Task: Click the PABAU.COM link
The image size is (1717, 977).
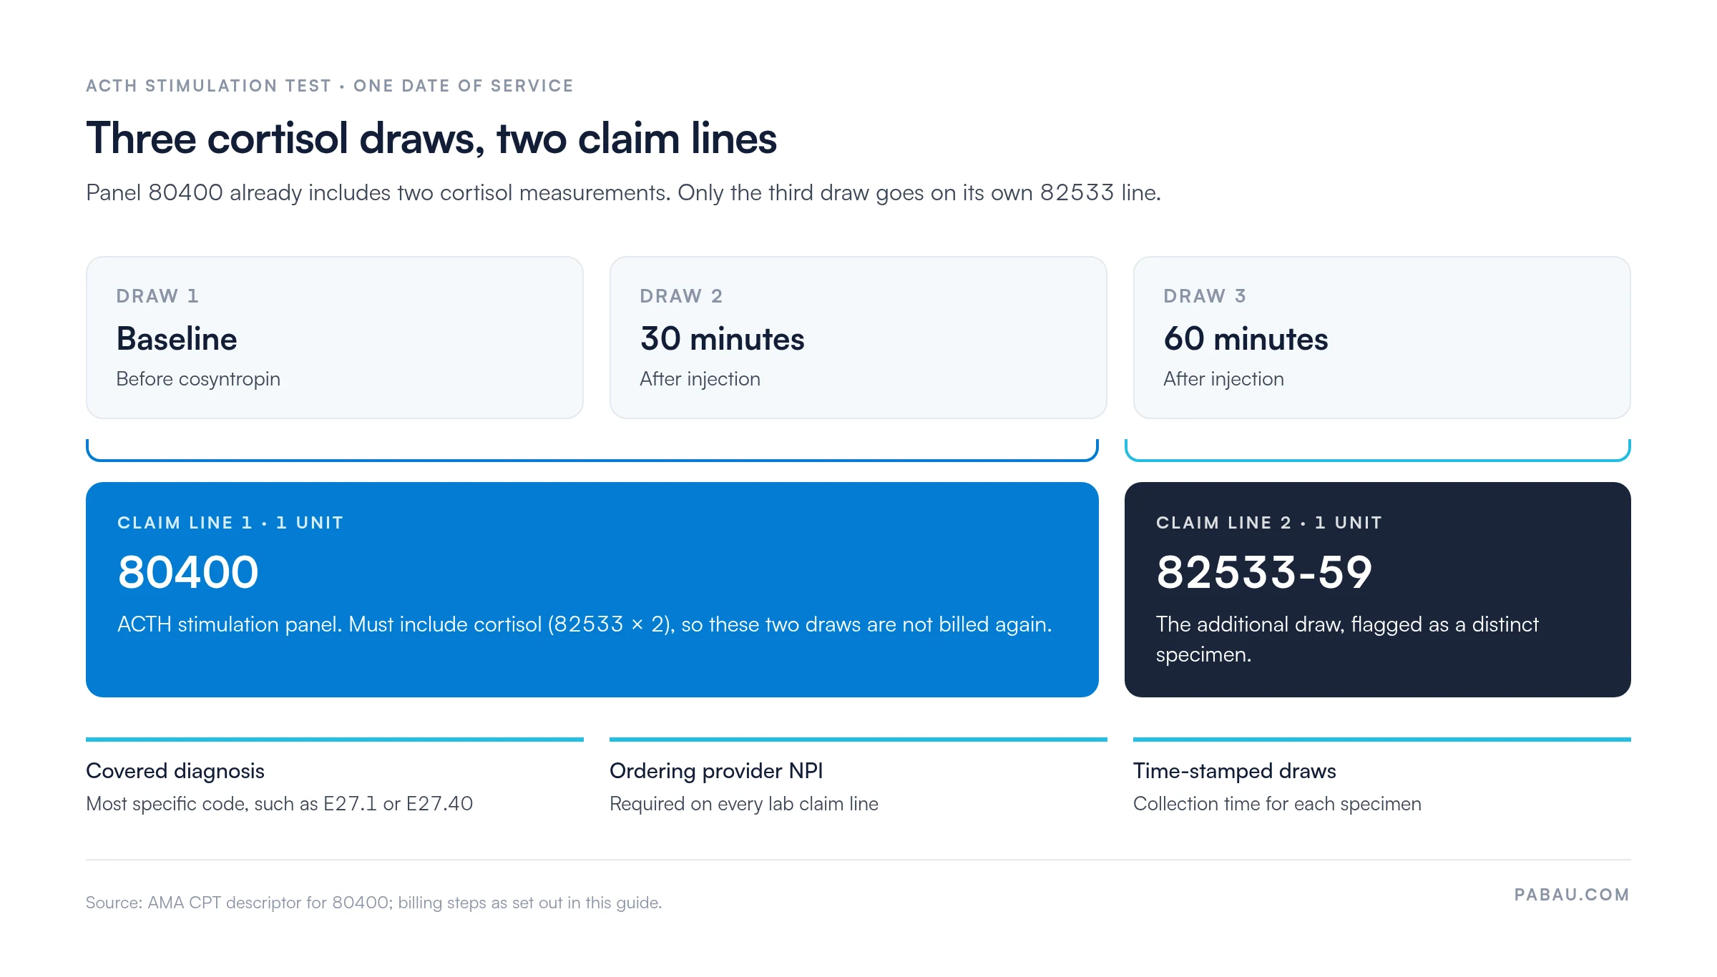Action: (x=1572, y=895)
